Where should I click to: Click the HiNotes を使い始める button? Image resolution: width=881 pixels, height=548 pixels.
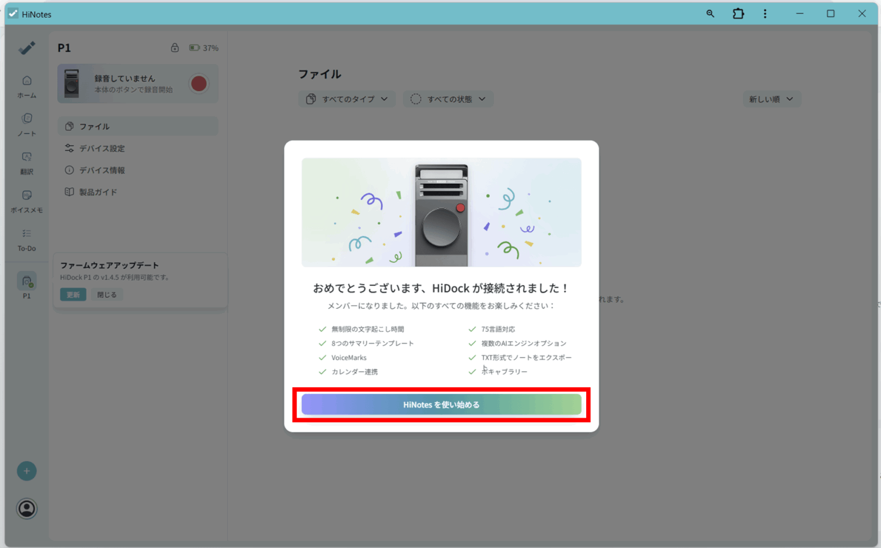point(441,405)
